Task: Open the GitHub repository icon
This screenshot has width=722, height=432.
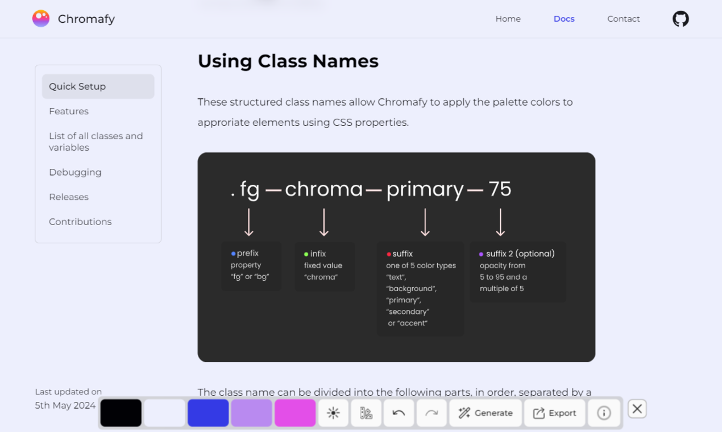Action: 680,19
